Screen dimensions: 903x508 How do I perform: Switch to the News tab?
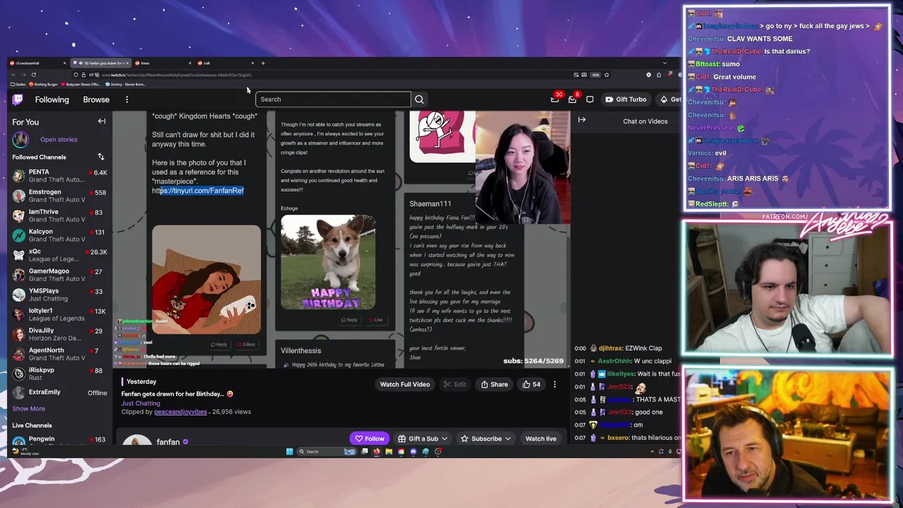click(x=162, y=63)
